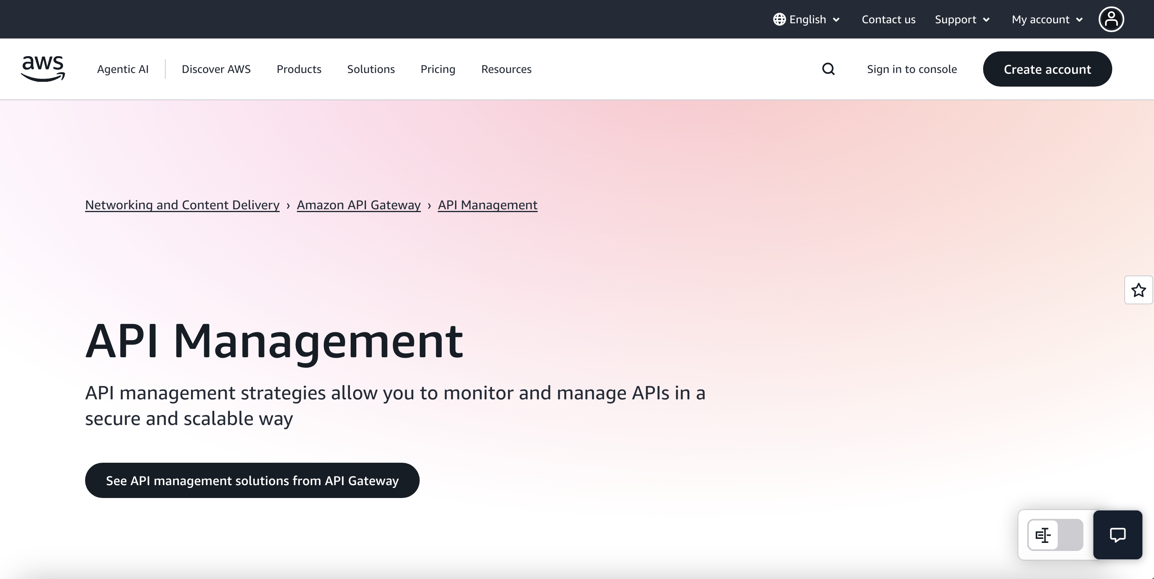1154x579 pixels.
Task: Click the Contact us link
Action: coord(888,19)
